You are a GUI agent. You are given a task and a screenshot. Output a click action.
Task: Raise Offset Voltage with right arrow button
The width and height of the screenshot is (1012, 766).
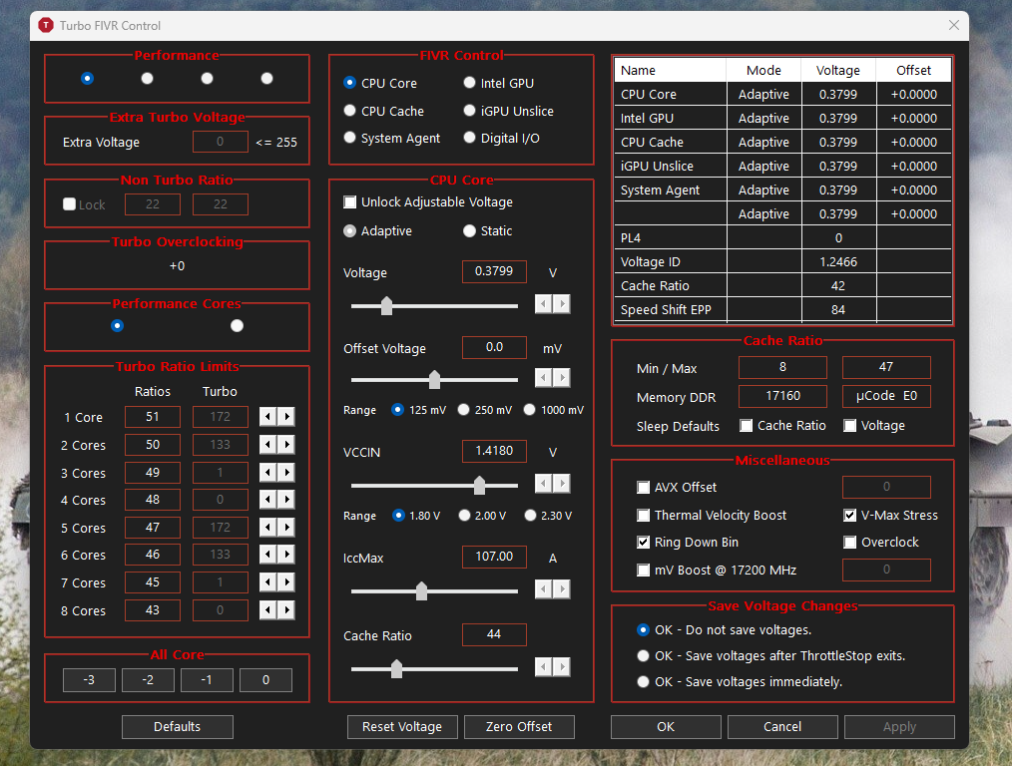pyautogui.click(x=562, y=378)
